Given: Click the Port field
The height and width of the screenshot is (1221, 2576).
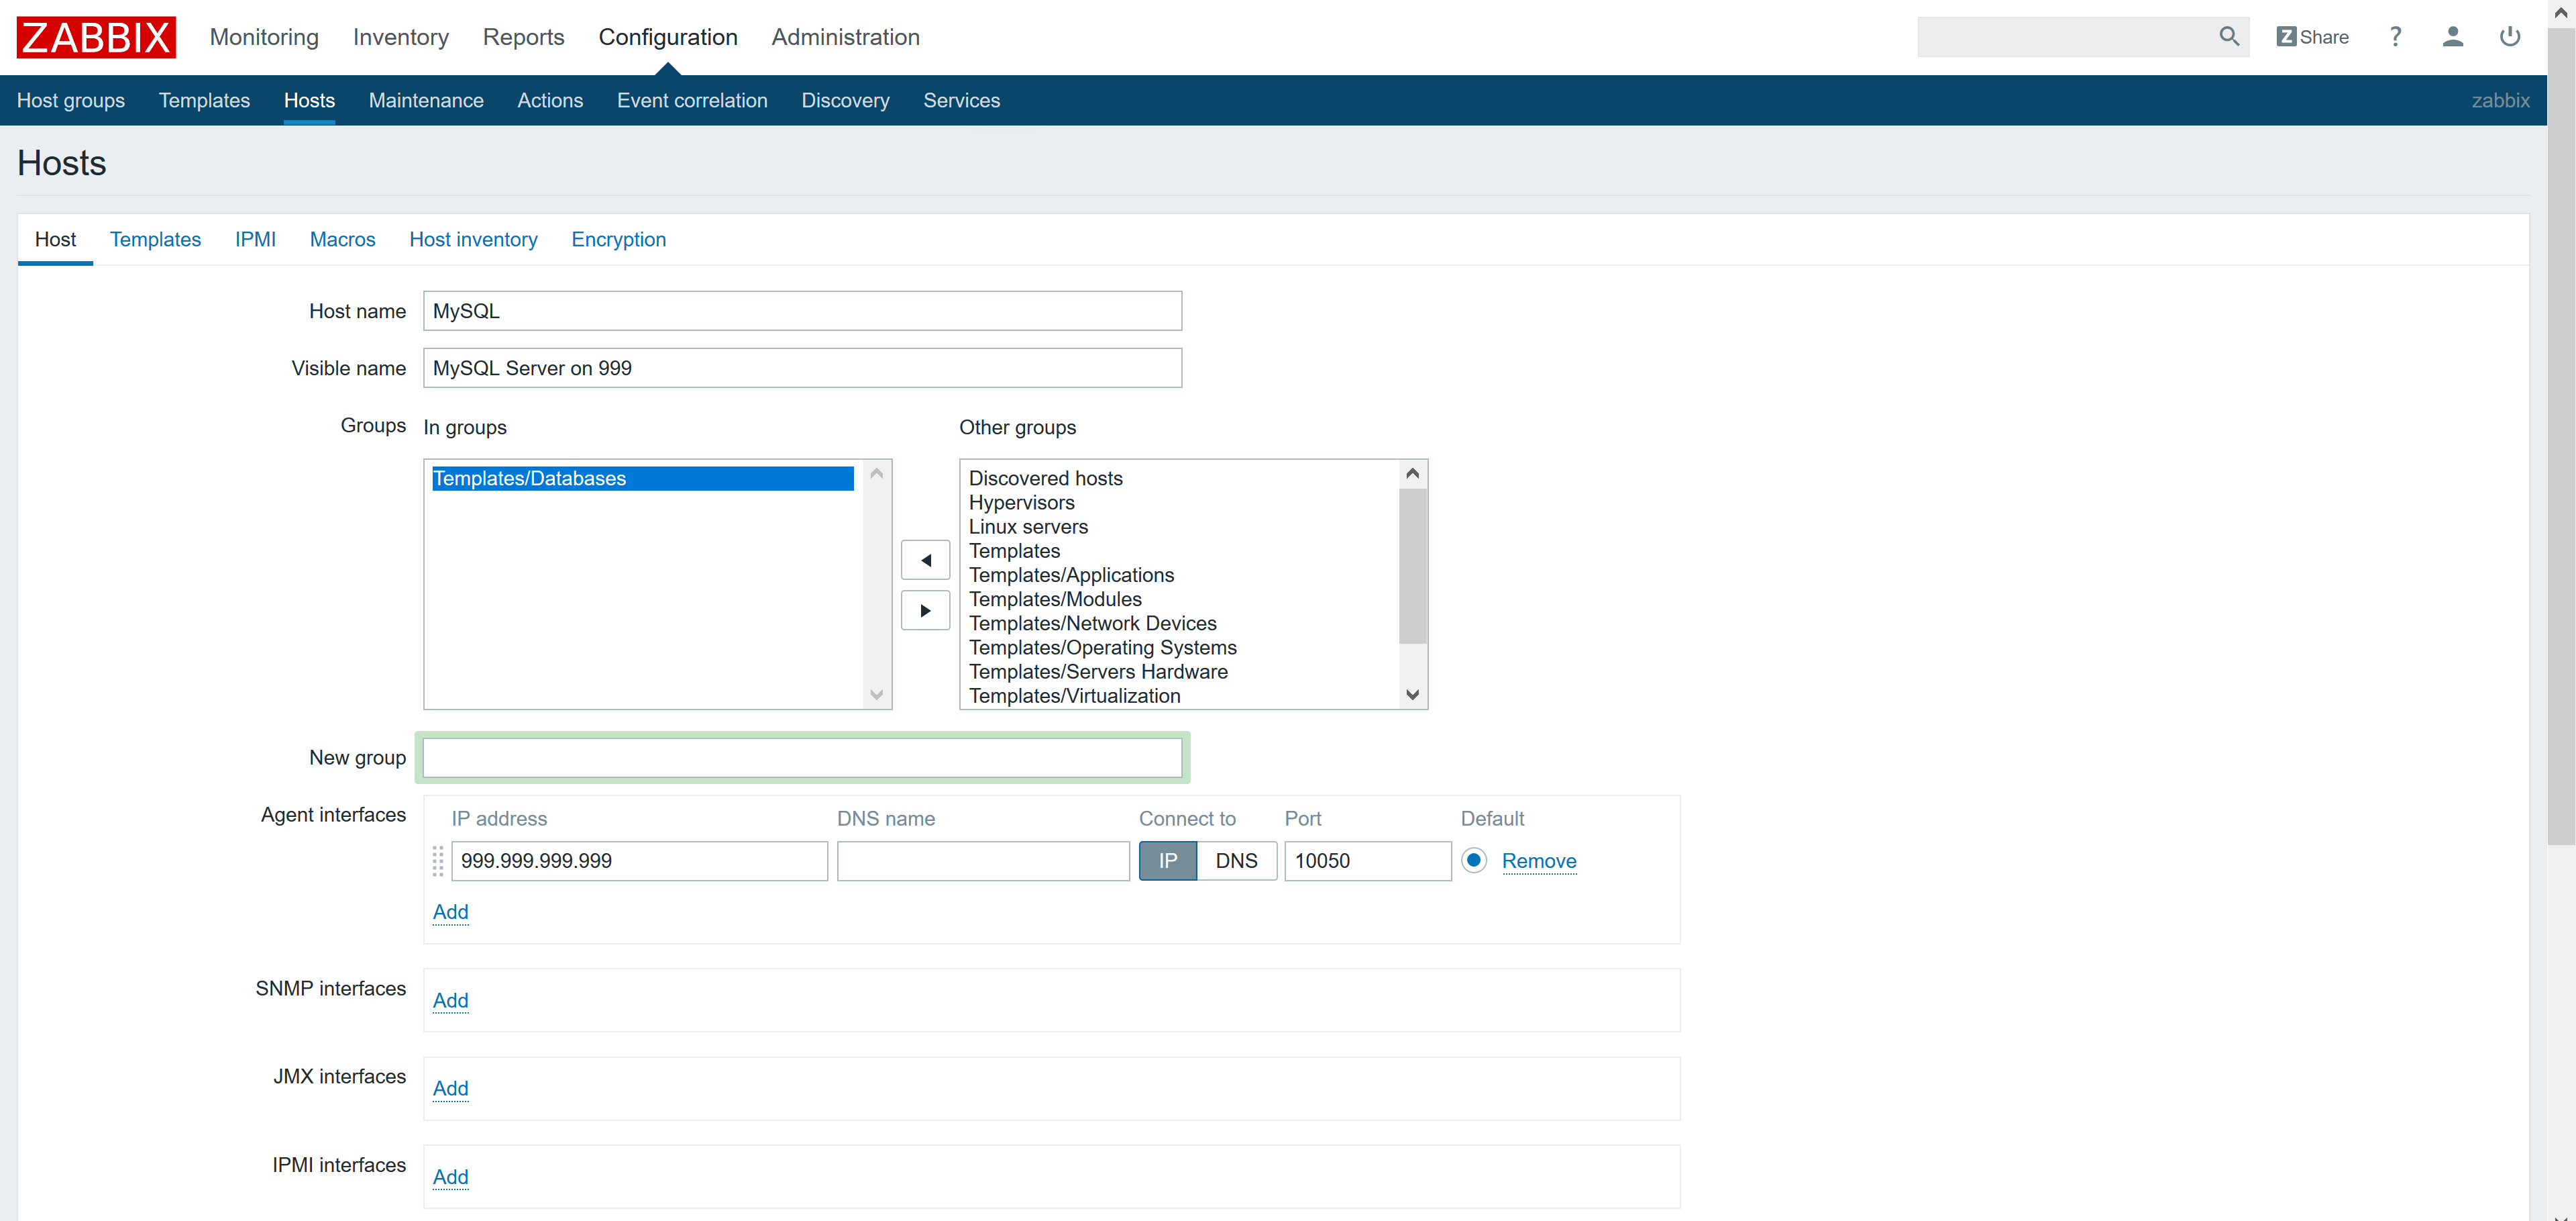Looking at the screenshot, I should 1367,861.
